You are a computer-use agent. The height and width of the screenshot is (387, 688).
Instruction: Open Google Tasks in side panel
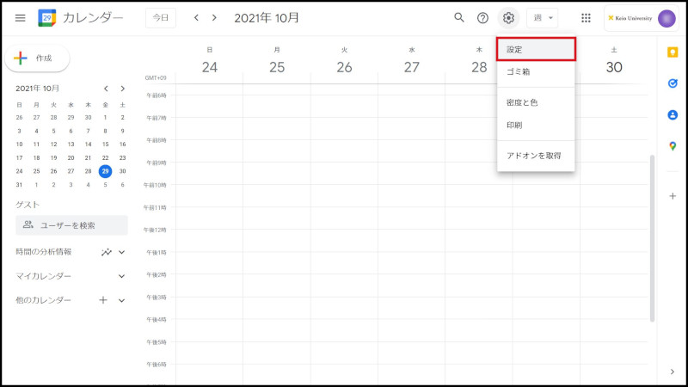673,83
